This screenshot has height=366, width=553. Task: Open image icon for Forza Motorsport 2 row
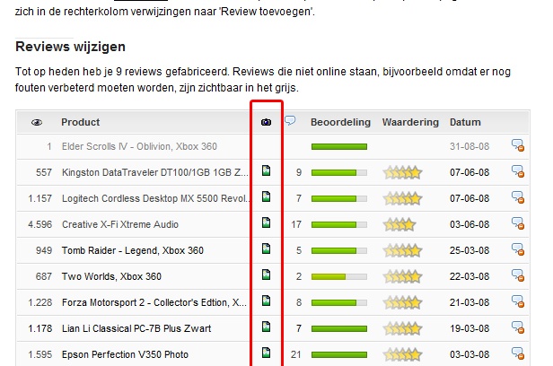267,301
